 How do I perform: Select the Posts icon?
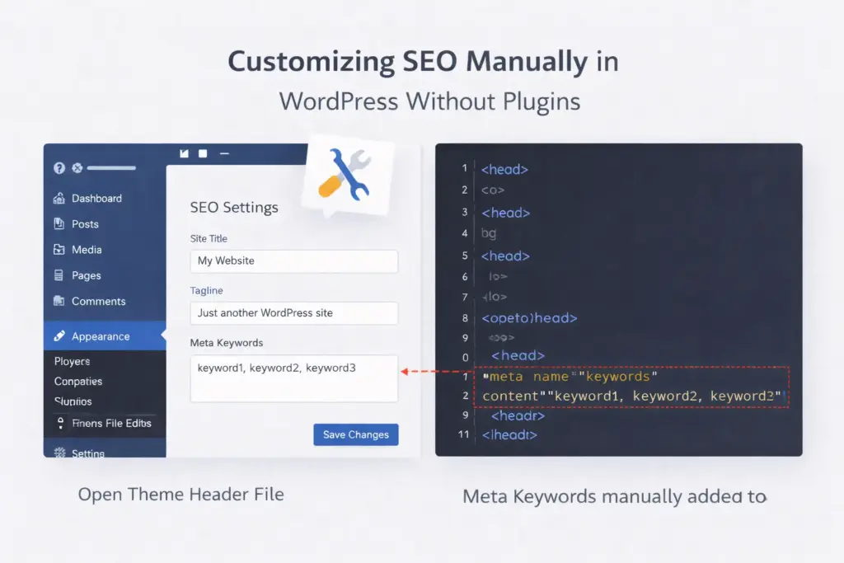61,223
